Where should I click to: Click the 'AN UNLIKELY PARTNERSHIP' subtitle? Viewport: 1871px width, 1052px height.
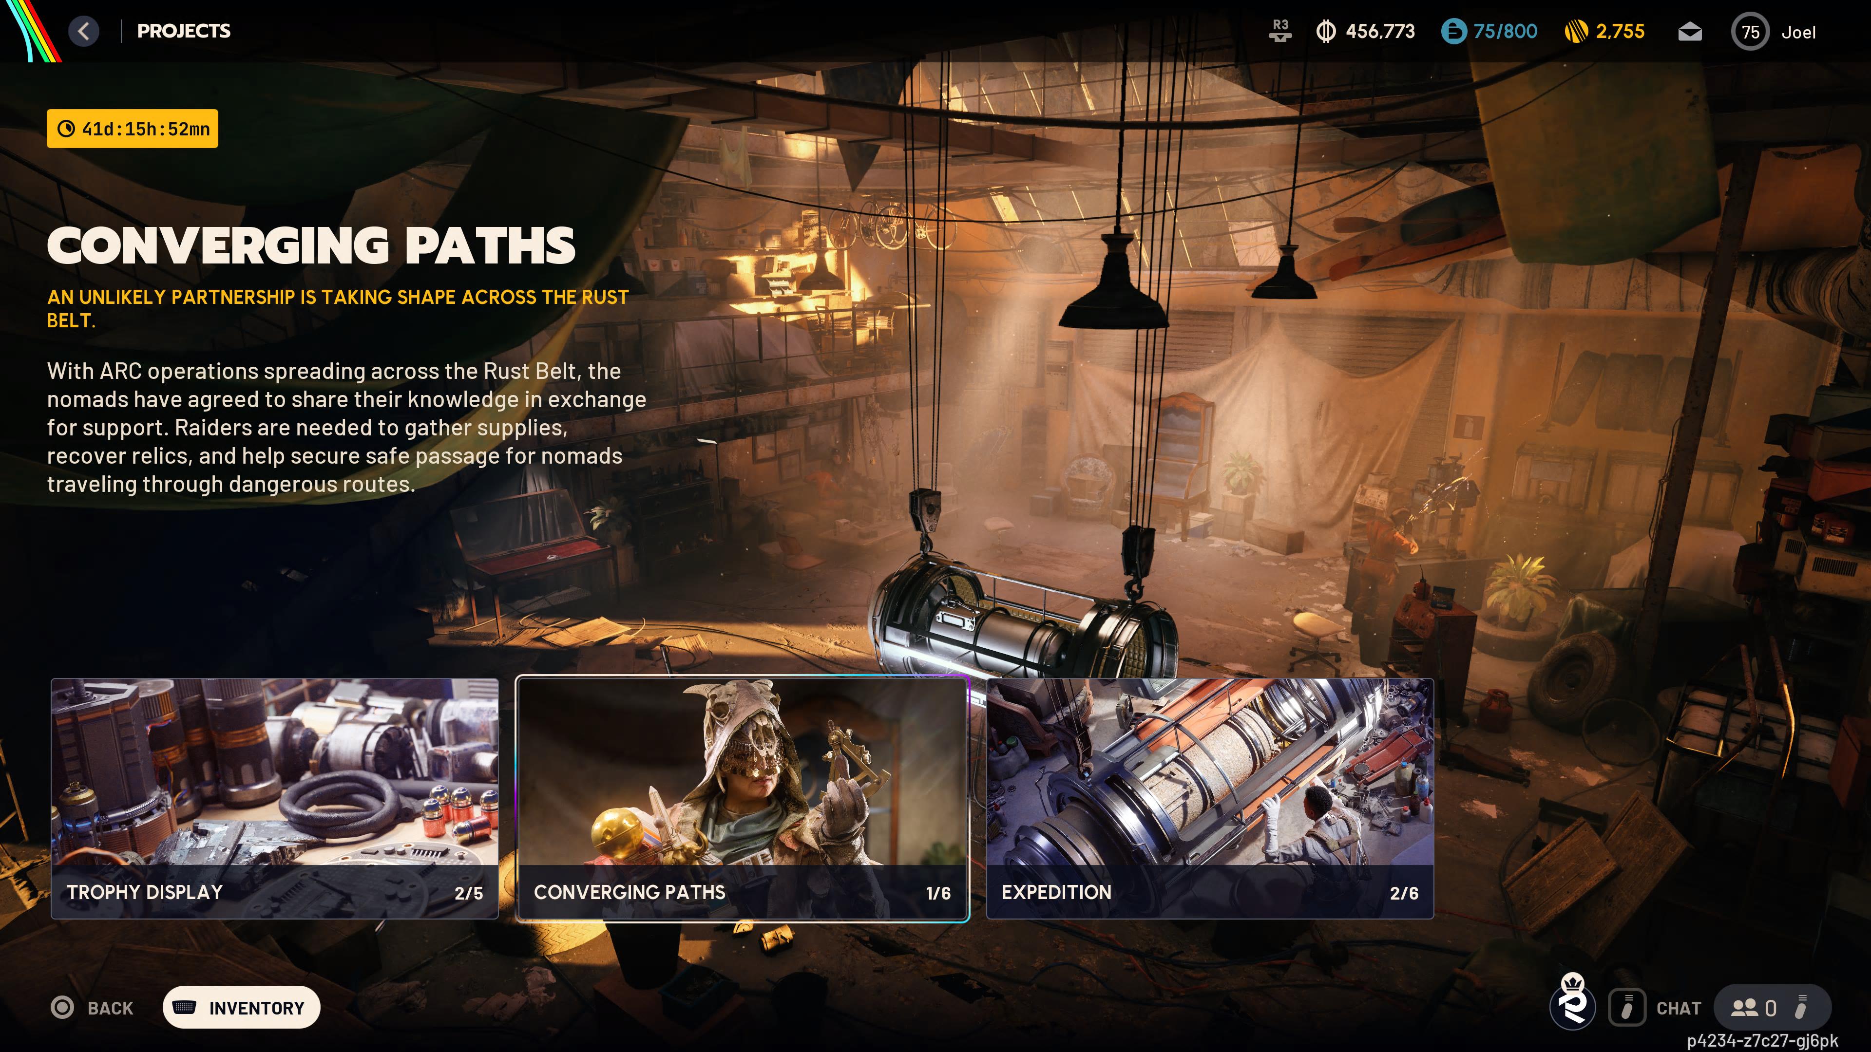[x=338, y=309]
